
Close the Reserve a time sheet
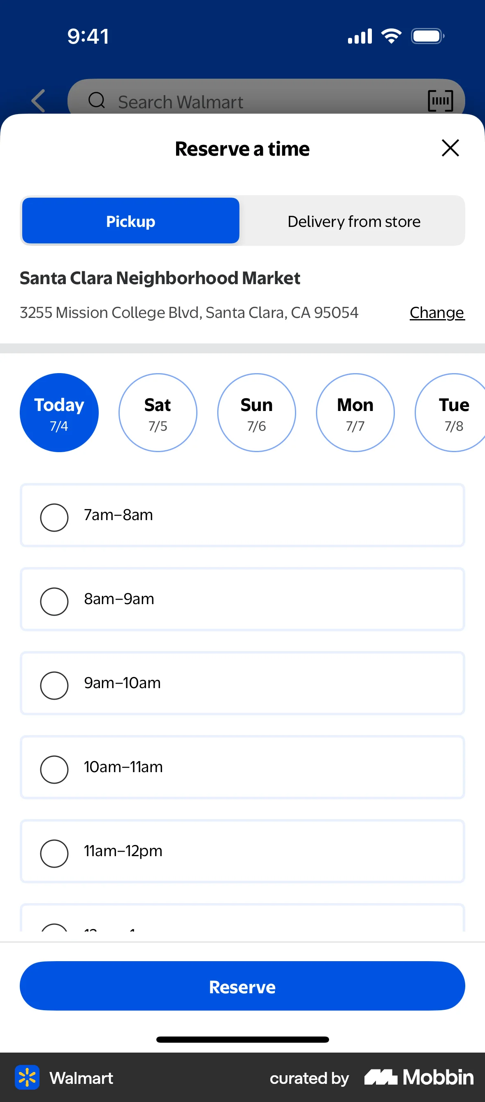[x=450, y=148]
